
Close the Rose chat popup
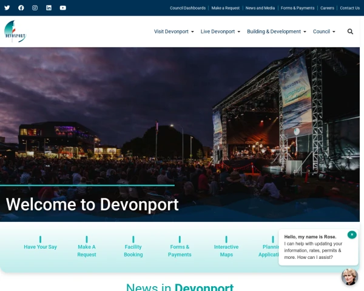[352, 235]
